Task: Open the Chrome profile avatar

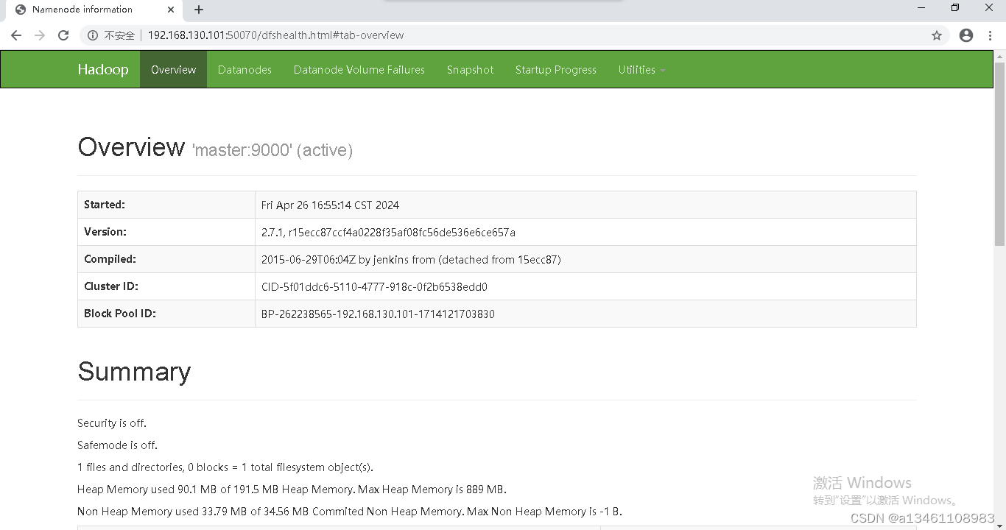Action: [x=966, y=35]
